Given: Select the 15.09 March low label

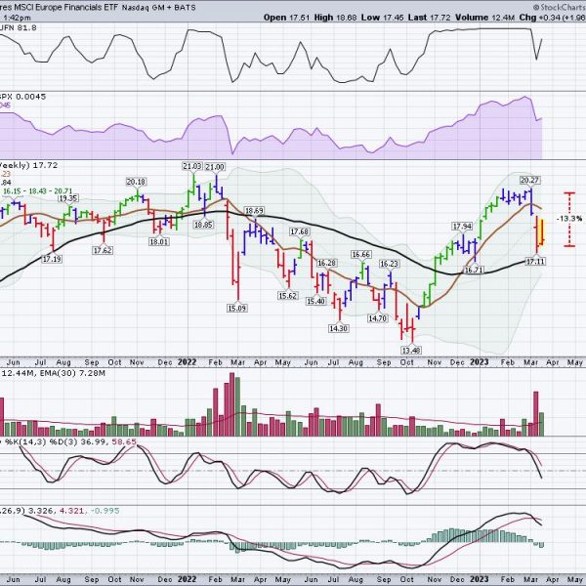Looking at the screenshot, I should pos(237,308).
